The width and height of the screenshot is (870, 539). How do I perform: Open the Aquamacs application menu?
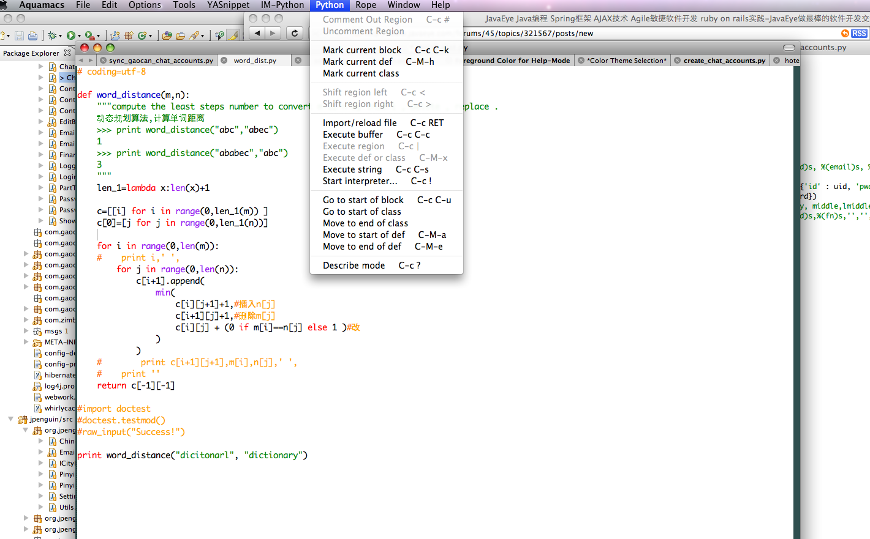42,5
